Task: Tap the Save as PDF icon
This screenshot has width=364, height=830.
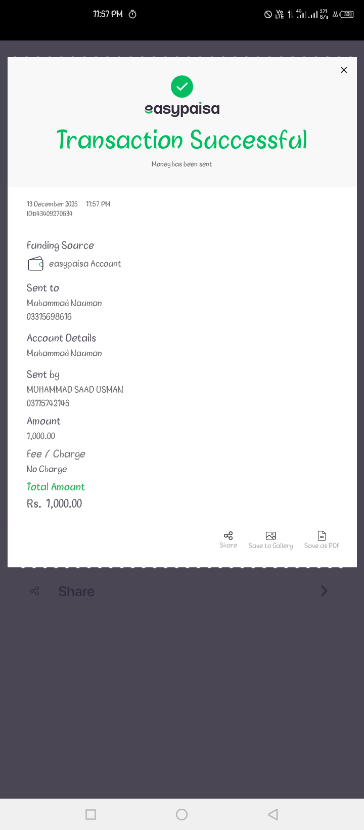Action: pos(322,535)
